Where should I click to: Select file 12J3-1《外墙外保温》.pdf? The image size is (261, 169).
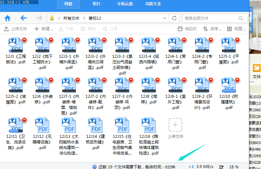(69, 53)
